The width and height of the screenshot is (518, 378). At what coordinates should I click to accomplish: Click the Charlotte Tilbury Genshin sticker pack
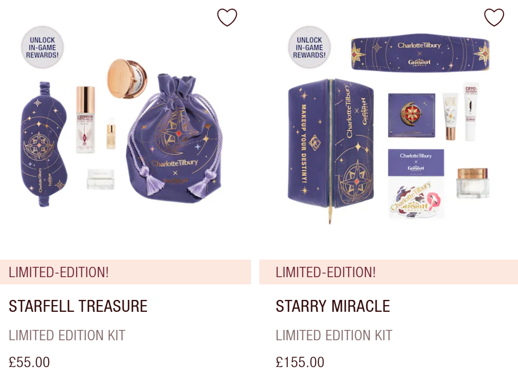pyautogui.click(x=416, y=184)
